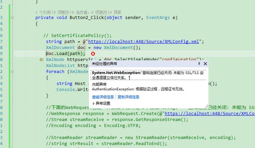Click the new XmlDocument() constructor call

(117, 48)
